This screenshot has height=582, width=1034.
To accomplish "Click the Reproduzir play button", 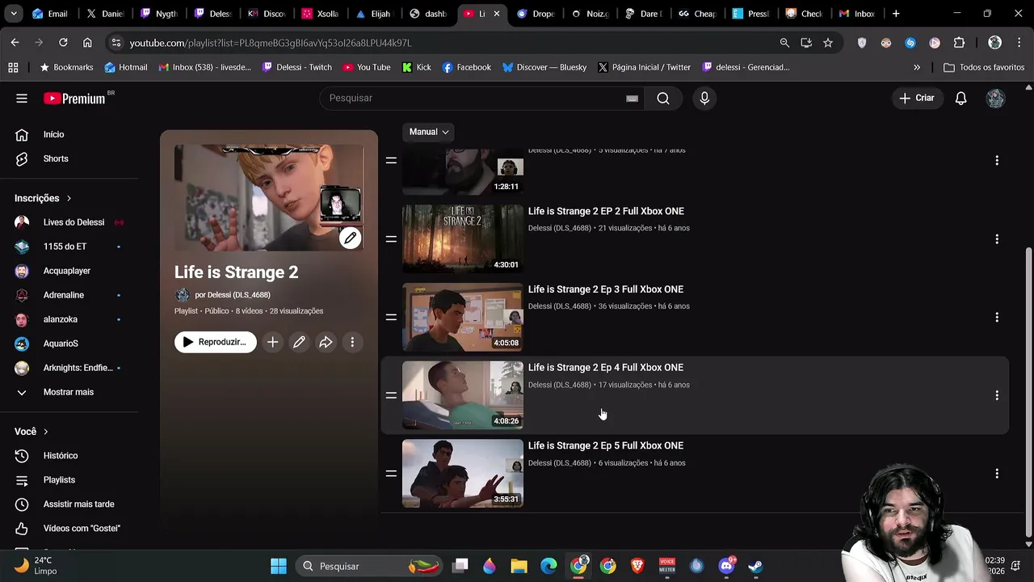I will [x=216, y=342].
